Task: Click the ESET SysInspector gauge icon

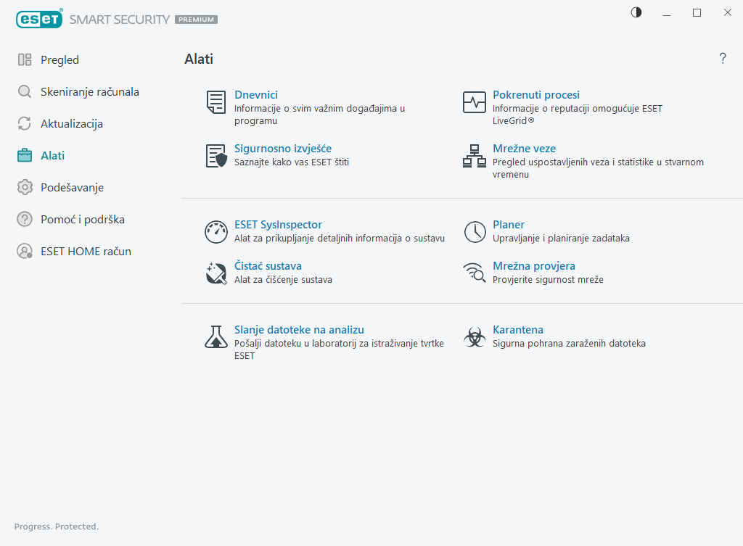Action: pos(216,232)
